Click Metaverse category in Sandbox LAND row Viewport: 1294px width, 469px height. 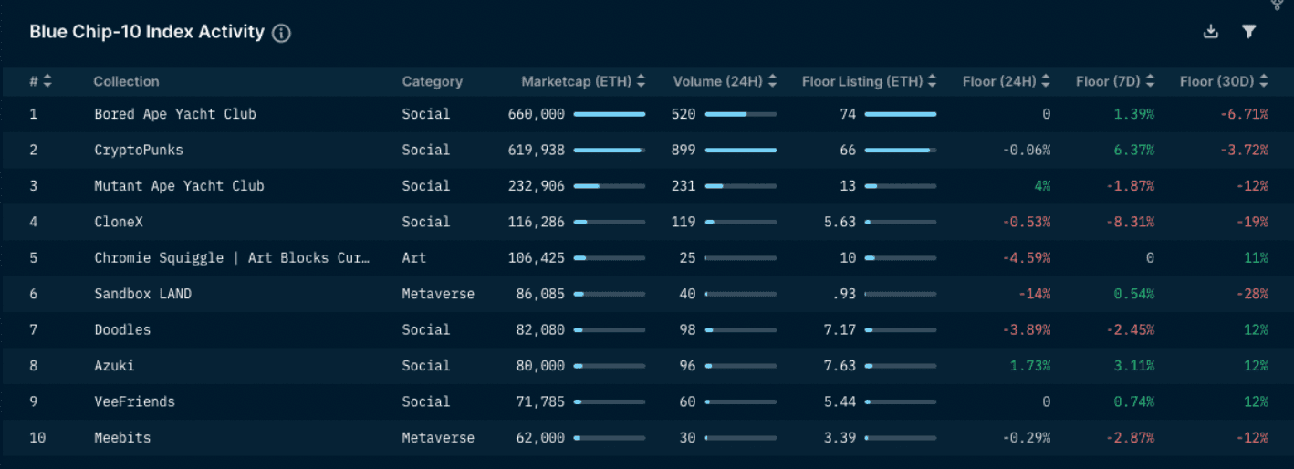(x=438, y=294)
